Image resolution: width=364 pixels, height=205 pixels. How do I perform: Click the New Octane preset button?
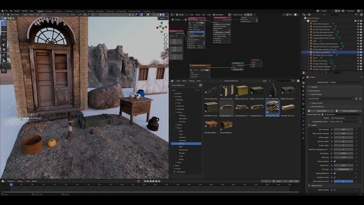pyautogui.click(x=321, y=111)
